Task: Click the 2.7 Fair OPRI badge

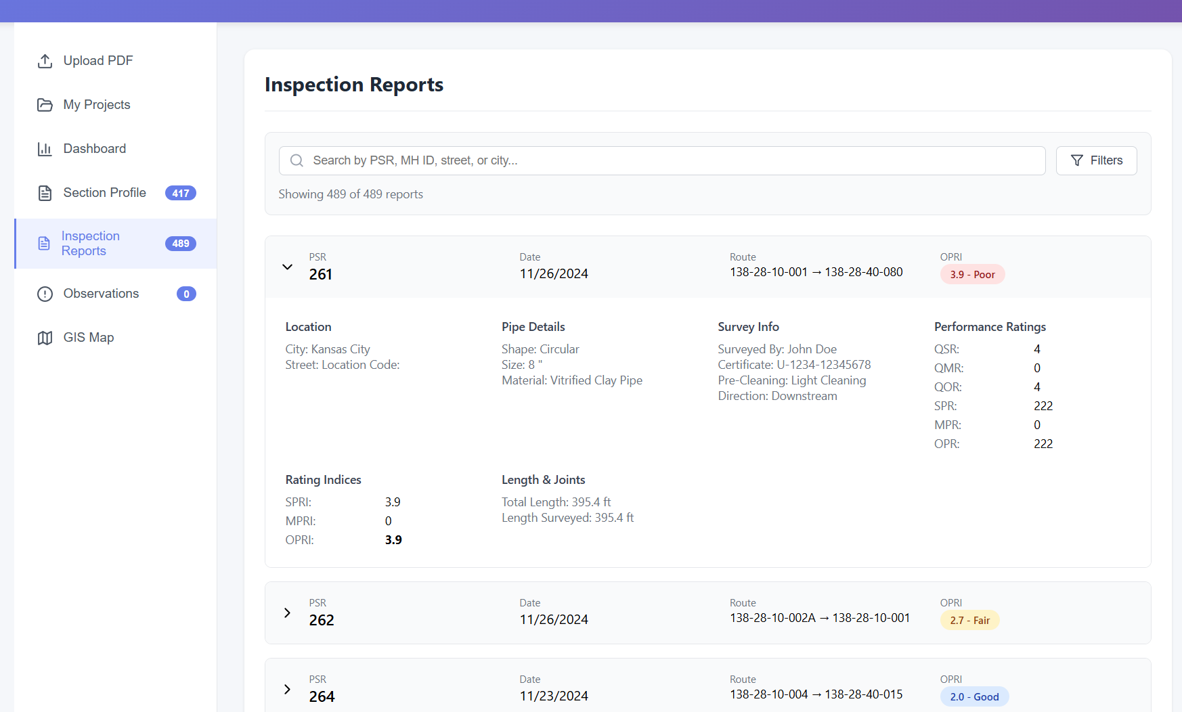Action: 969,620
